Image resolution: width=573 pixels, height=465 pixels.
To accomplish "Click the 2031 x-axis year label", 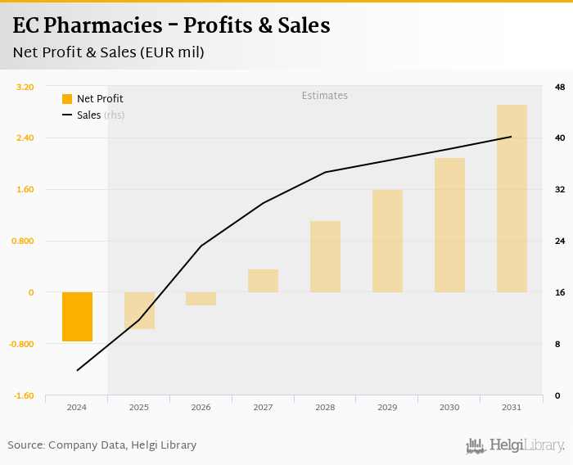I will 512,407.
